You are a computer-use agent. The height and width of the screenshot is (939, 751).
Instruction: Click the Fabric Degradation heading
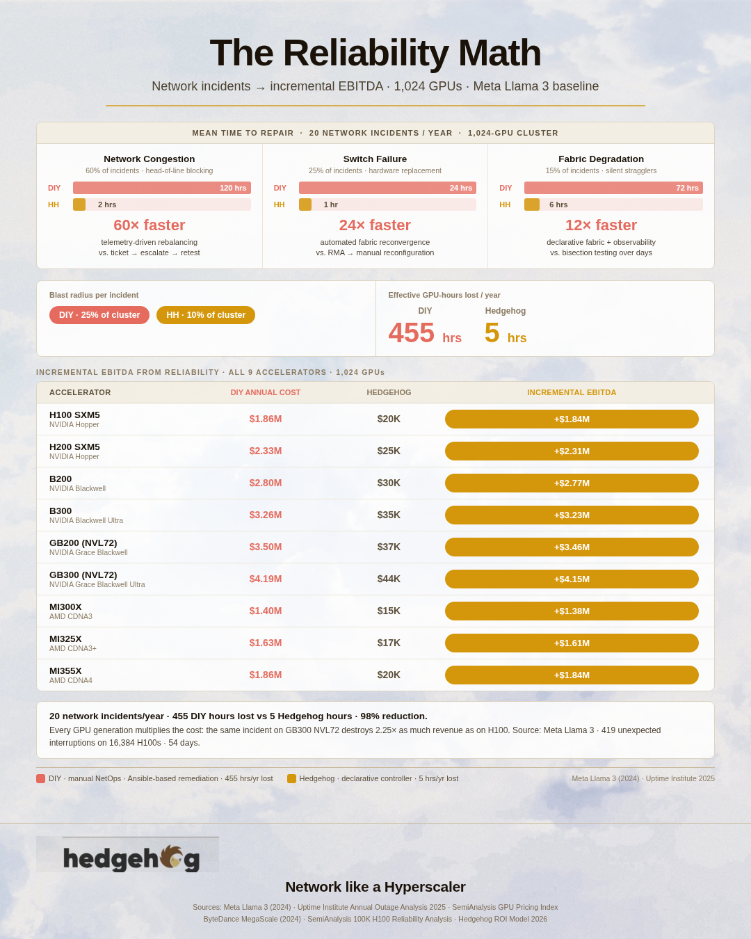[601, 159]
